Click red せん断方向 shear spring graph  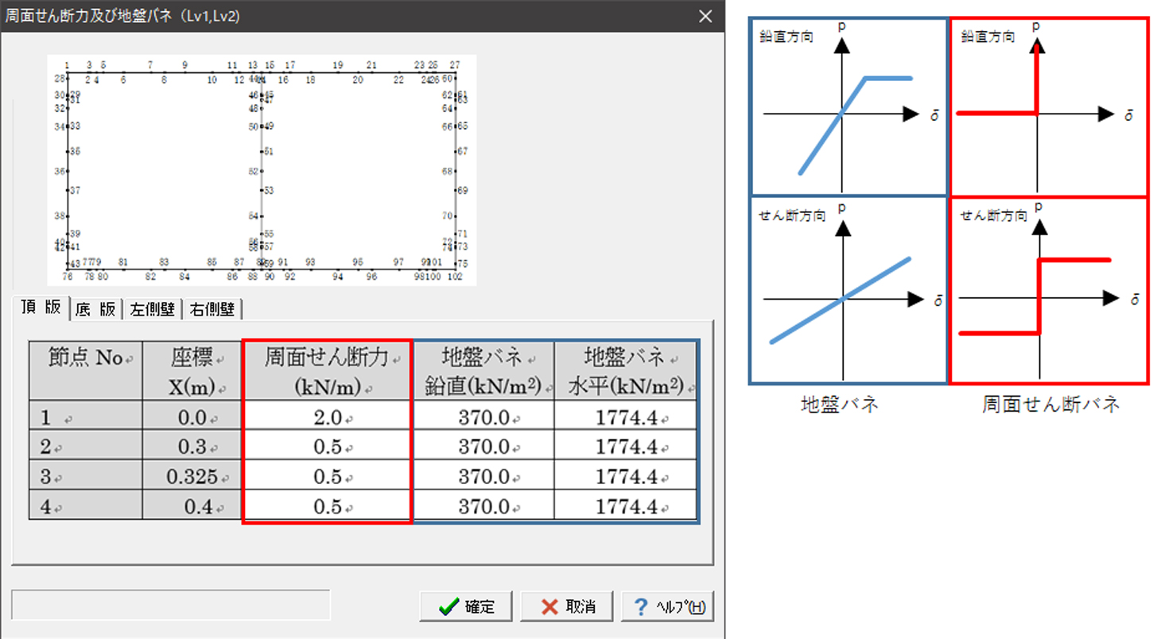1049,290
